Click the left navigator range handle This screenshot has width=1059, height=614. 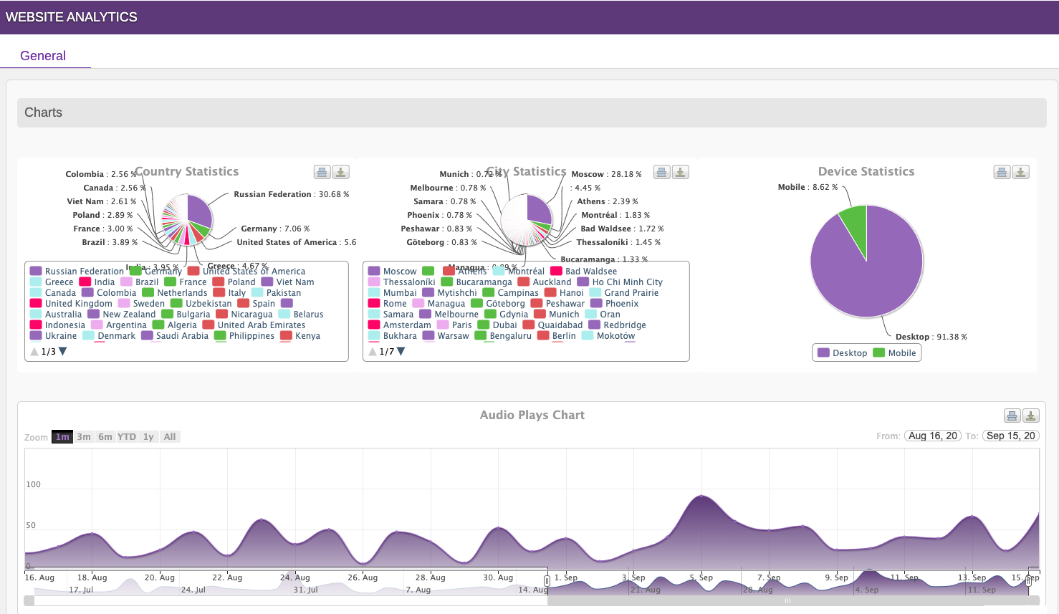point(547,581)
